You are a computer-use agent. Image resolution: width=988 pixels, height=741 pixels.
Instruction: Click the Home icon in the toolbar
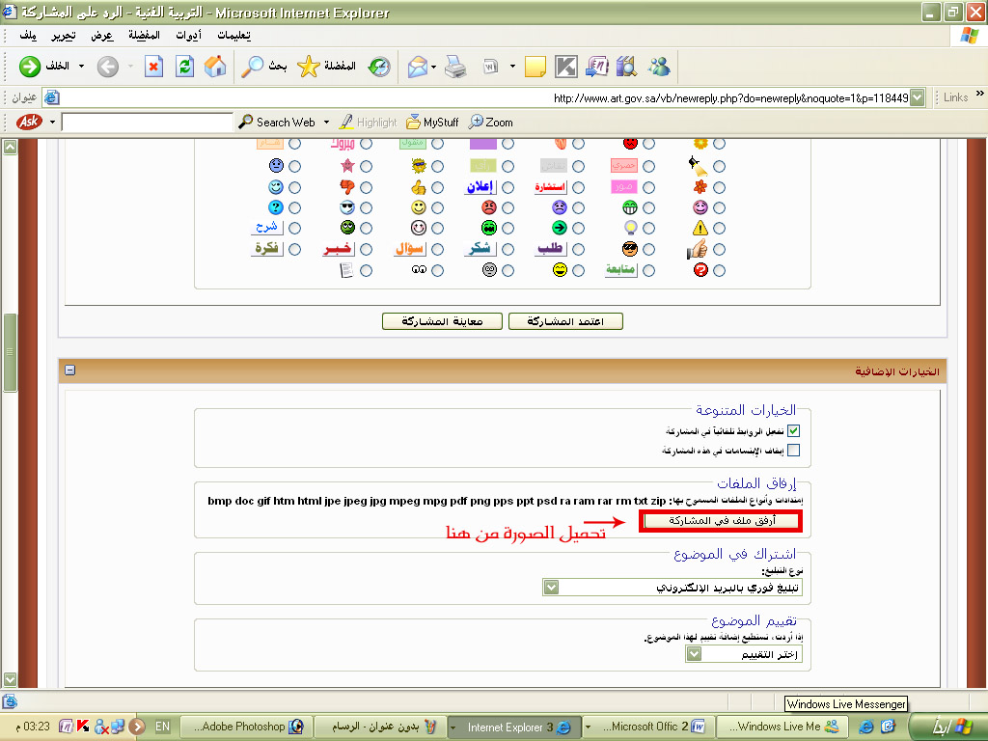(x=216, y=67)
